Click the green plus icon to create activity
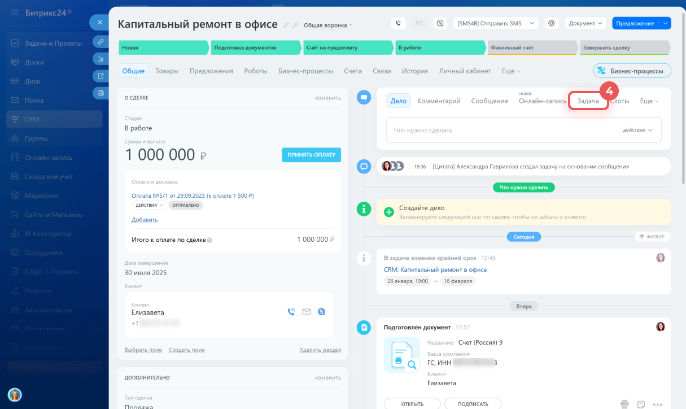The width and height of the screenshot is (686, 409). [x=388, y=212]
